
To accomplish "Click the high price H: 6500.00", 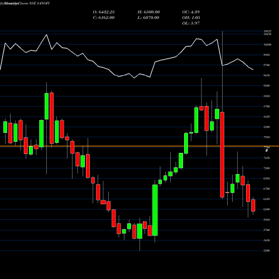I will [x=148, y=12].
